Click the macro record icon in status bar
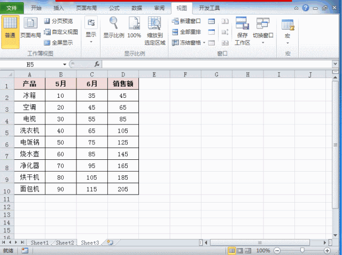Screen dimensions: 342x255 pyautogui.click(x=25, y=251)
